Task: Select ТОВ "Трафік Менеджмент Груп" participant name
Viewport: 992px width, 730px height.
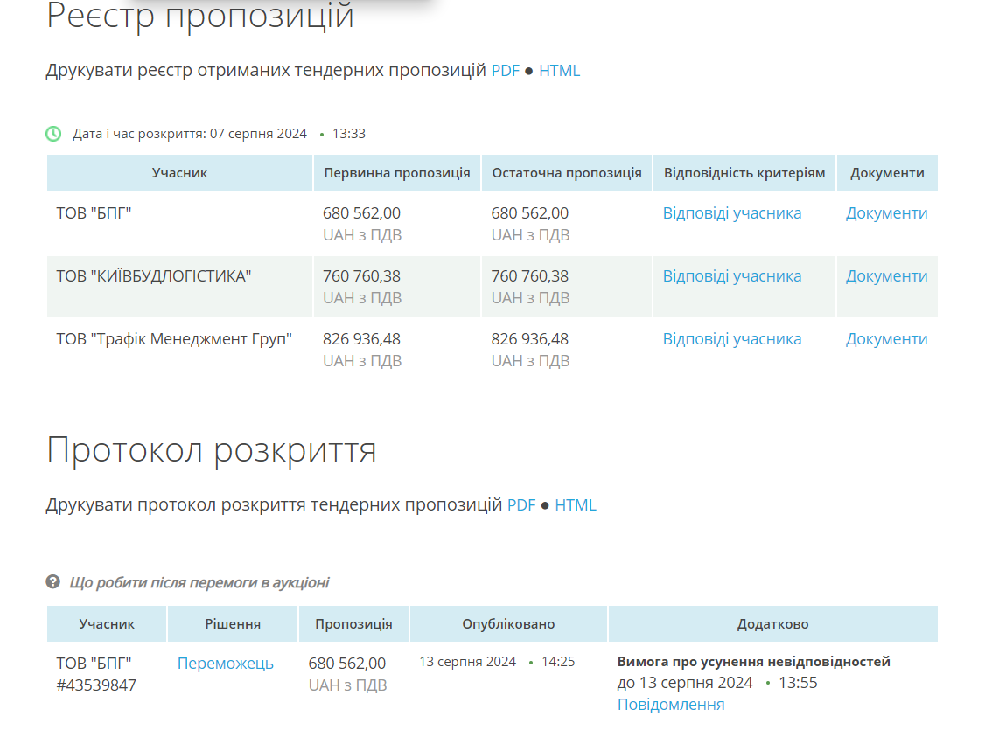Action: 174,339
